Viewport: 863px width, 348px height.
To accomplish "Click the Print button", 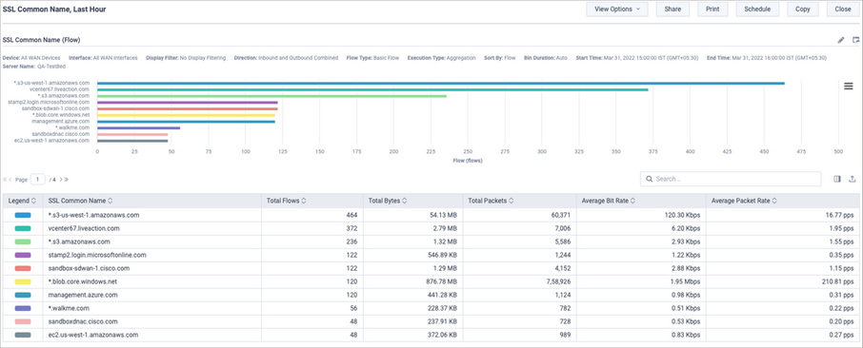I will click(x=712, y=10).
